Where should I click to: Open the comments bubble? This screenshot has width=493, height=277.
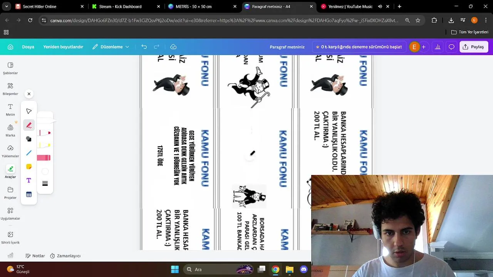(x=451, y=47)
